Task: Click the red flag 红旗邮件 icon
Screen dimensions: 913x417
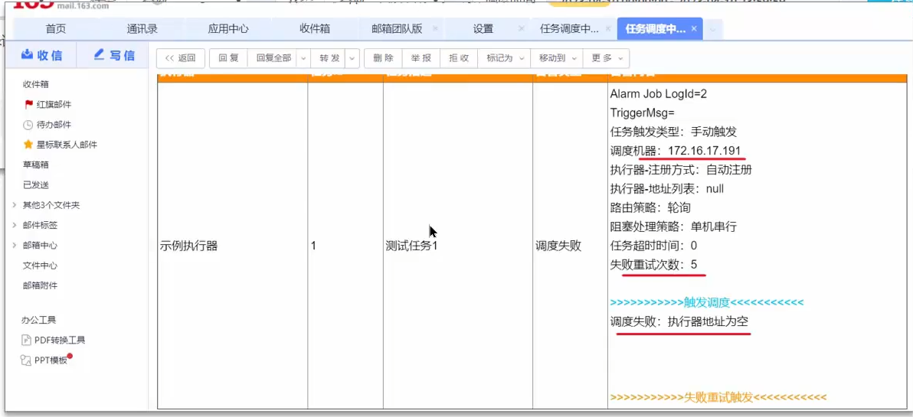Action: click(x=28, y=105)
